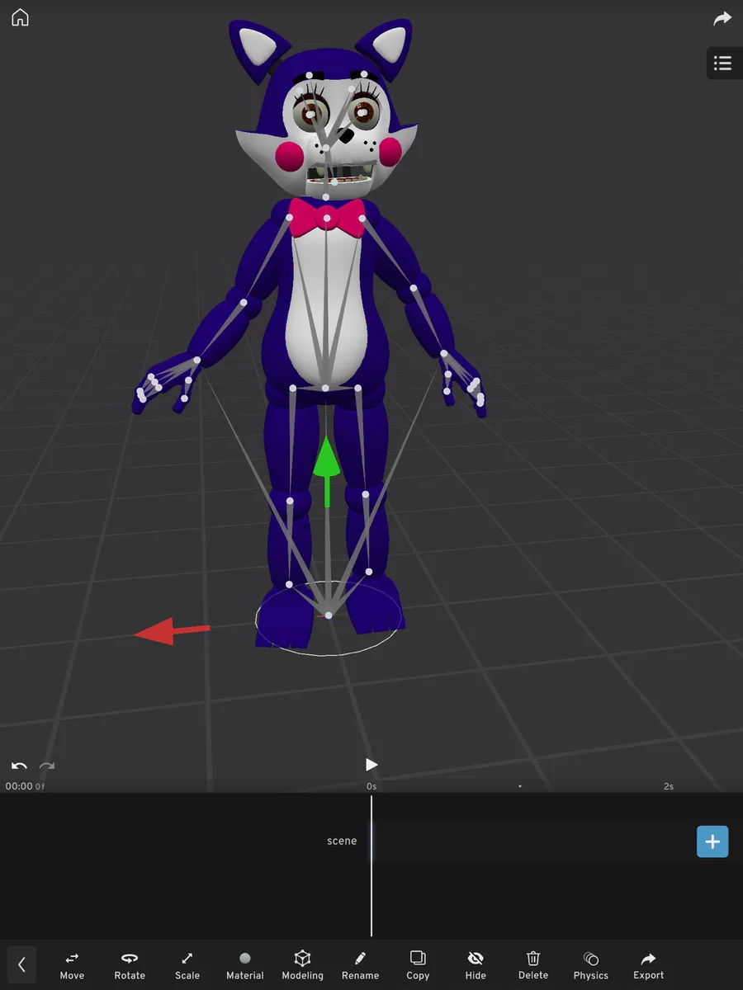Go to the home screen icon
743x990 pixels.
[x=20, y=17]
